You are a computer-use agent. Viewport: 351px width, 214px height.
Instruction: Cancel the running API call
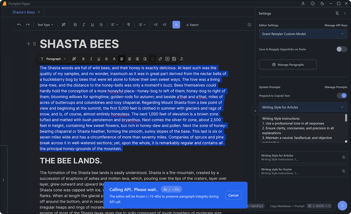[233, 195]
